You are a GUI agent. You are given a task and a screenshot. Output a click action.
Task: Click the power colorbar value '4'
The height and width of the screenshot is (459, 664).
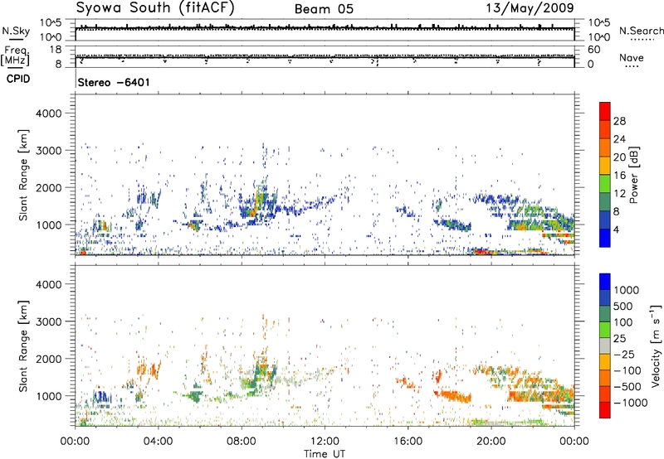coord(616,229)
